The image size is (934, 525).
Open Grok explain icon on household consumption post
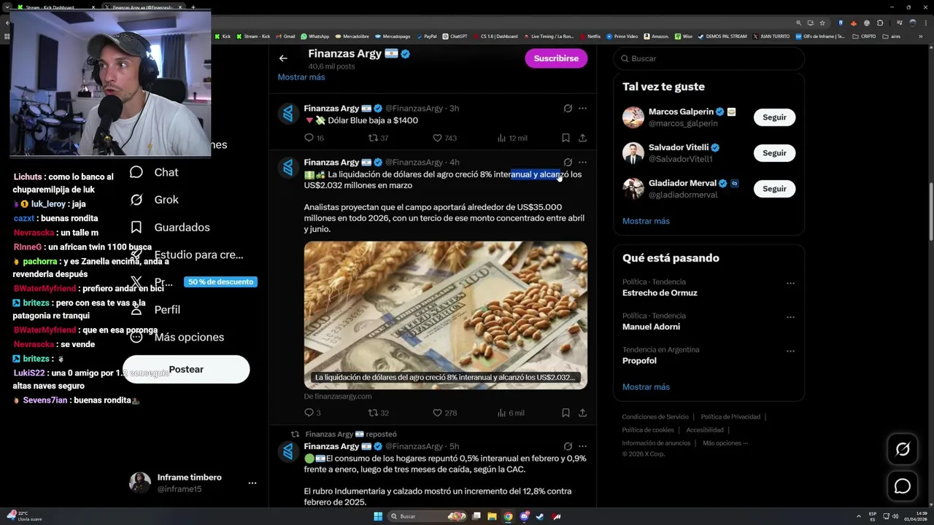(568, 446)
